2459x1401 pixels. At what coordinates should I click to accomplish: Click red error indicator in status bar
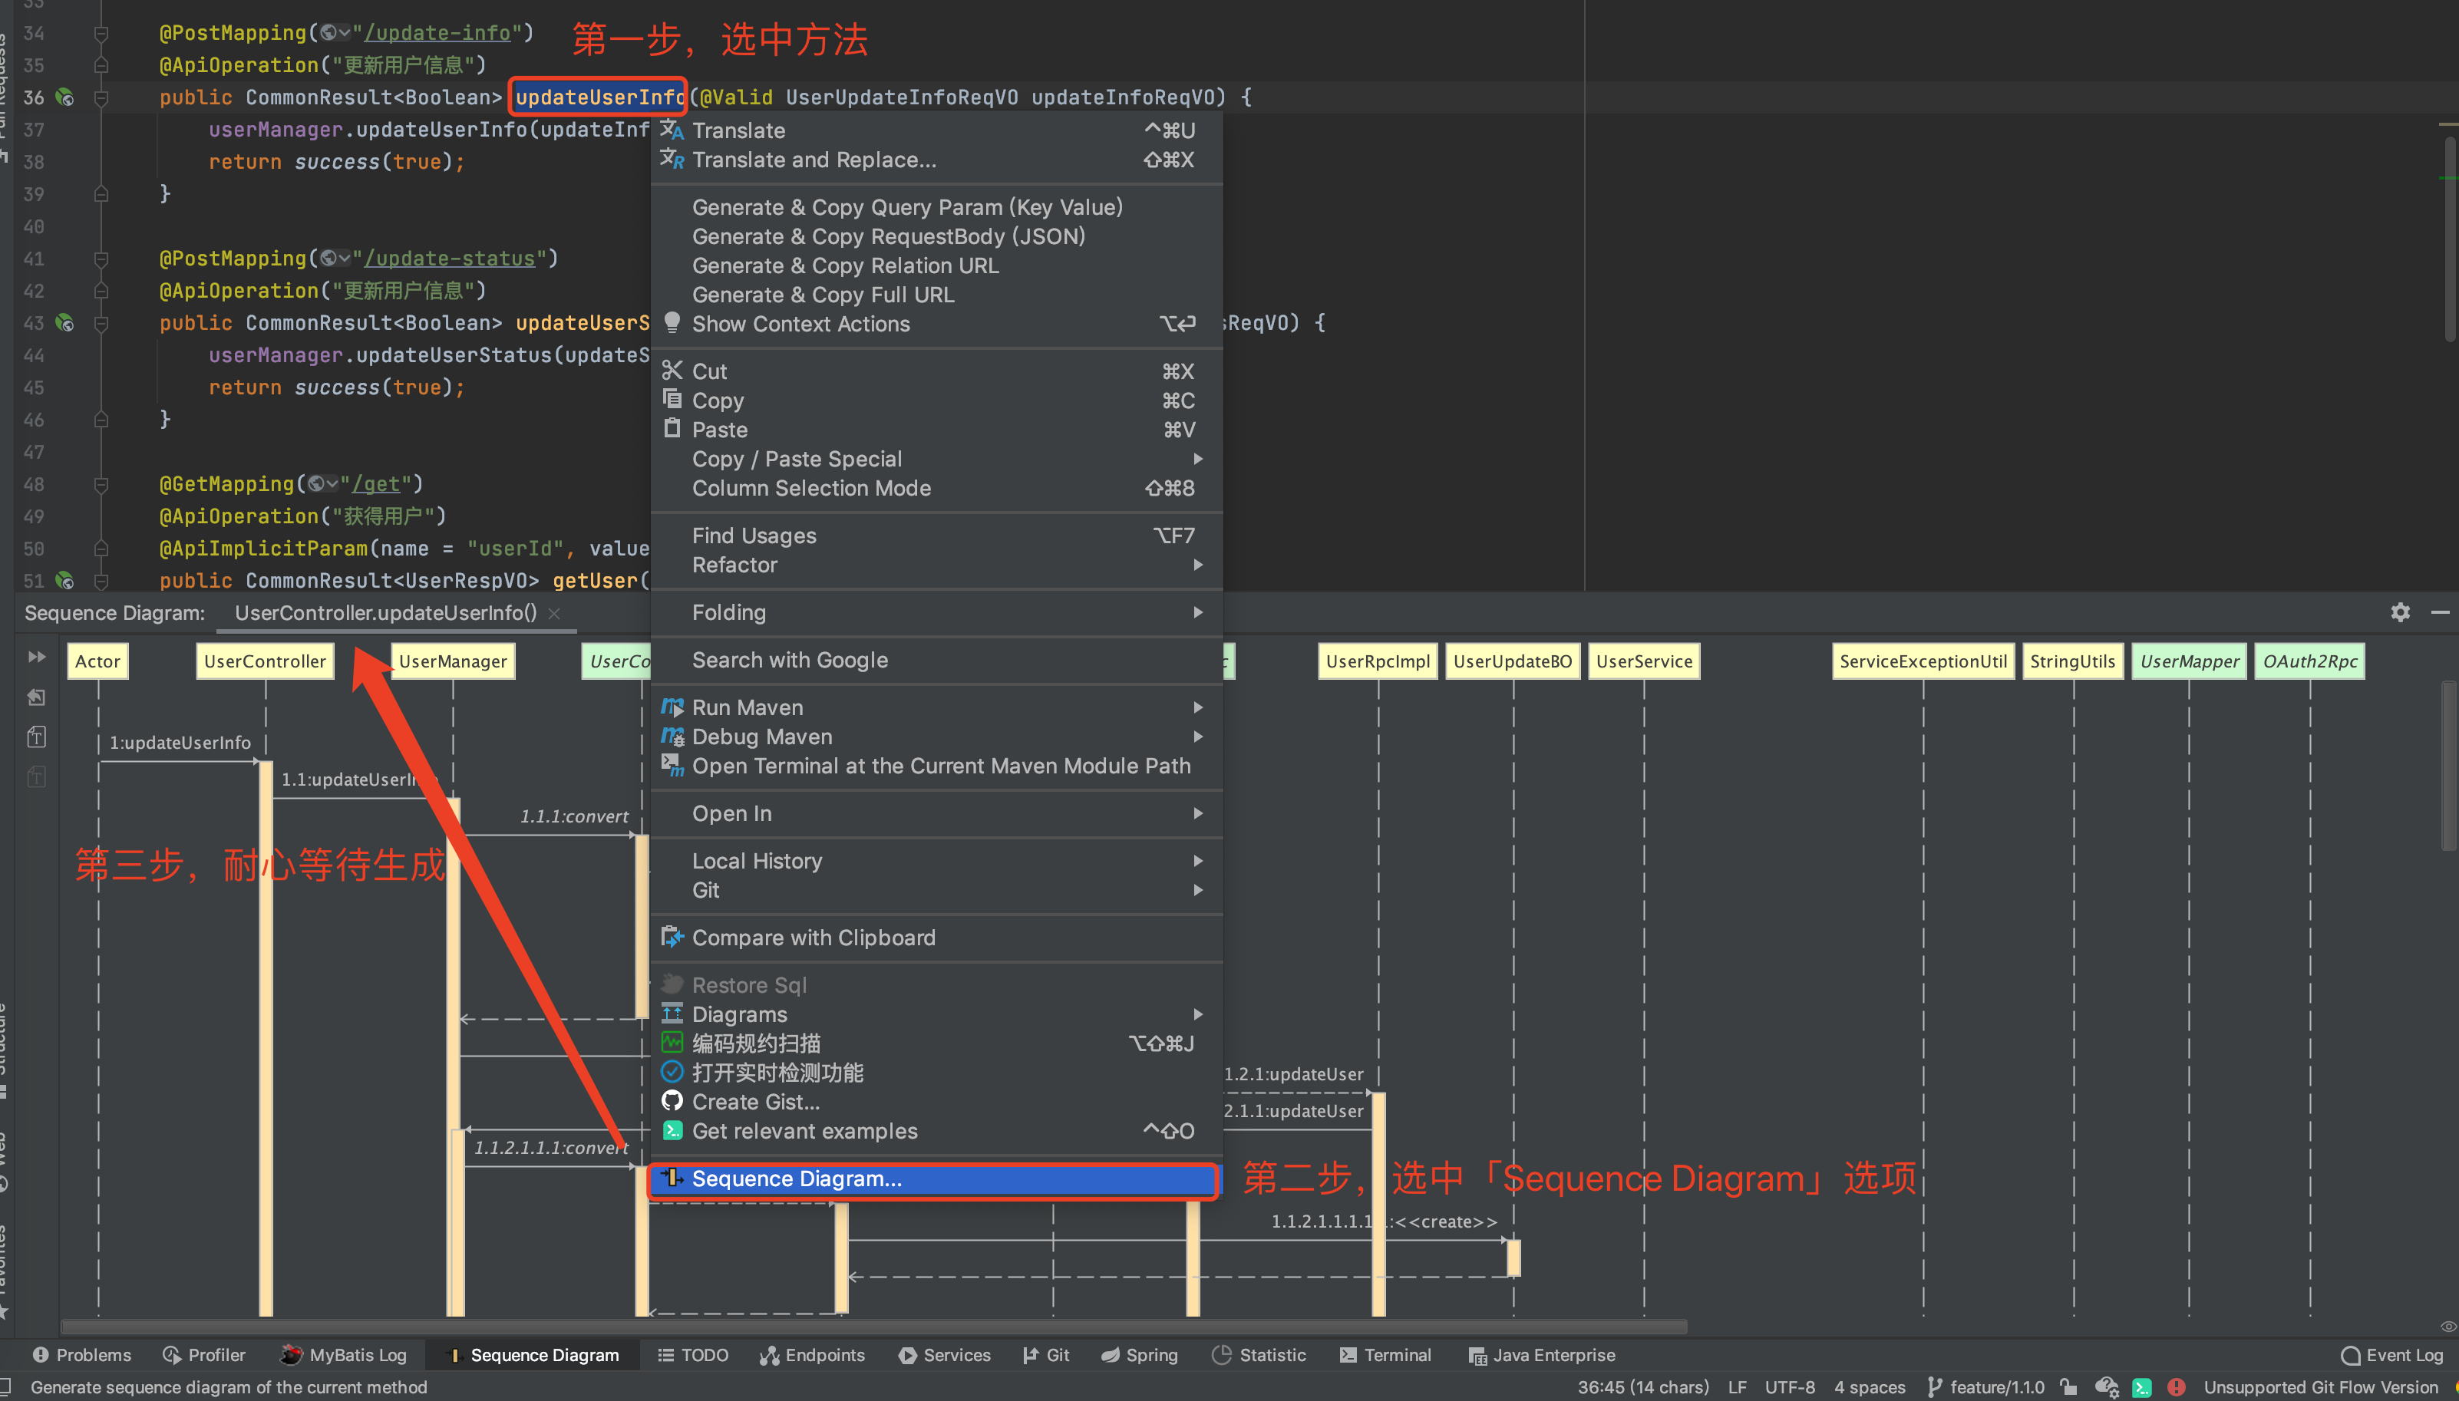coord(2176,1386)
